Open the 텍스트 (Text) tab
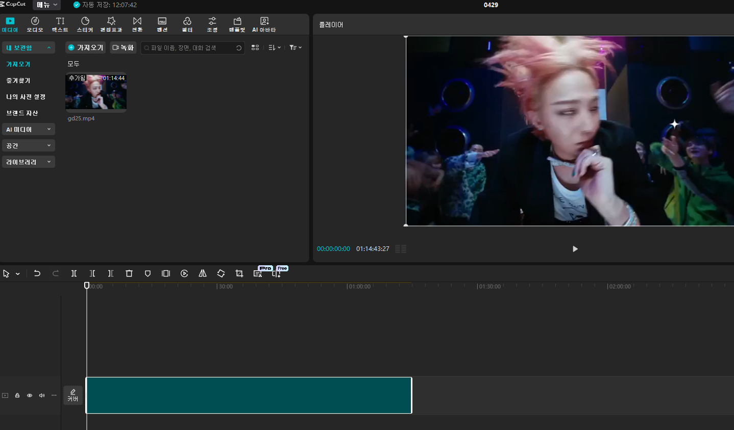 pos(60,24)
